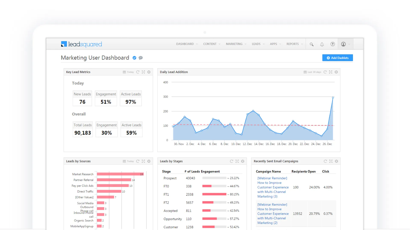
Task: Click the Today Engagement 51% metric
Action: [106, 98]
